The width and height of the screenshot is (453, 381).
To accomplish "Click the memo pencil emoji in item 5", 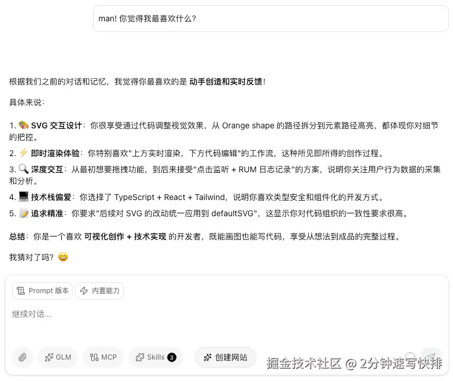I will 24,213.
